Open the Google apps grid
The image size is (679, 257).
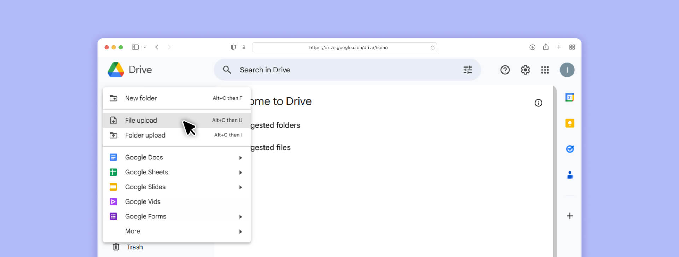click(545, 70)
